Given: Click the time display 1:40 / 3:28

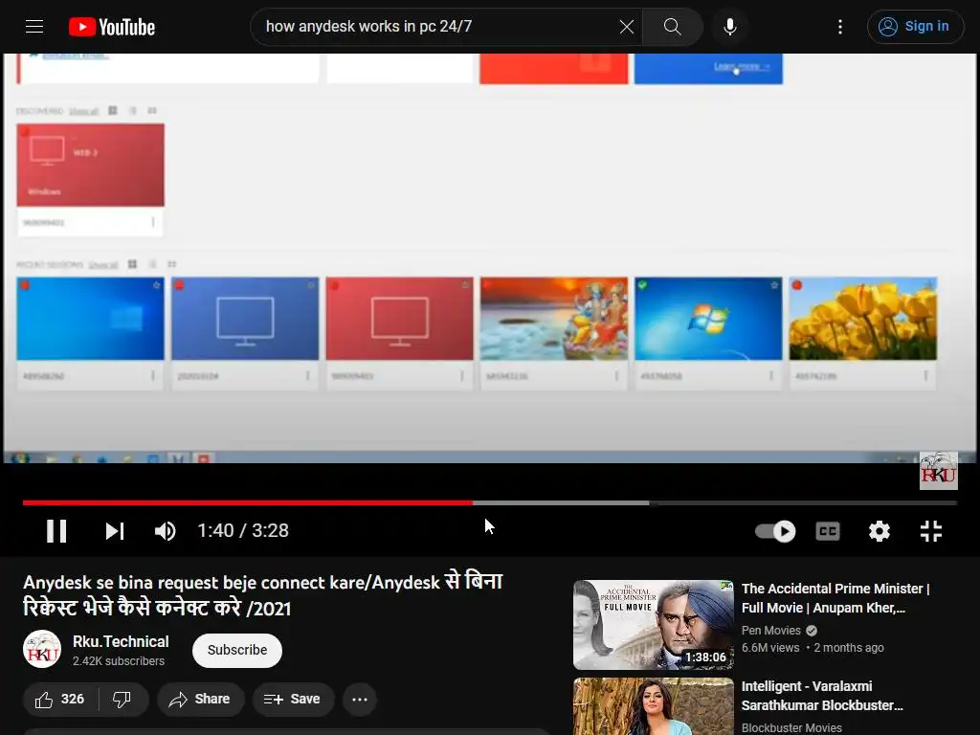Looking at the screenshot, I should point(243,530).
